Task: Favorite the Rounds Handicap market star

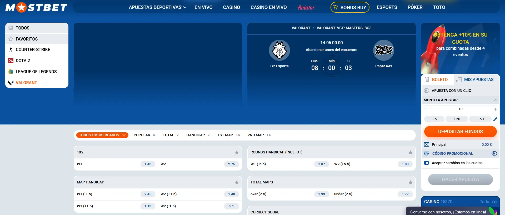Action: point(411,152)
